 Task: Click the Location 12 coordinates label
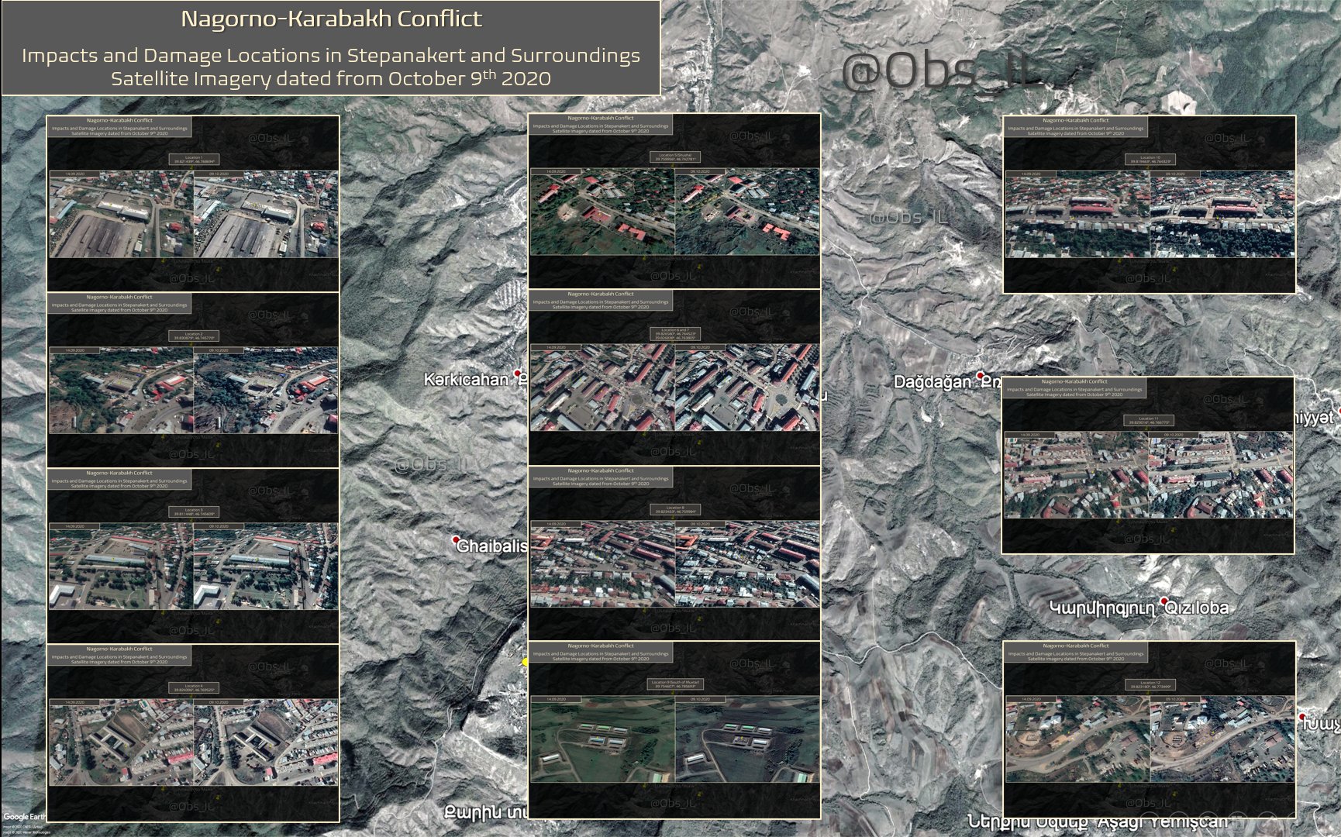pos(1150,685)
